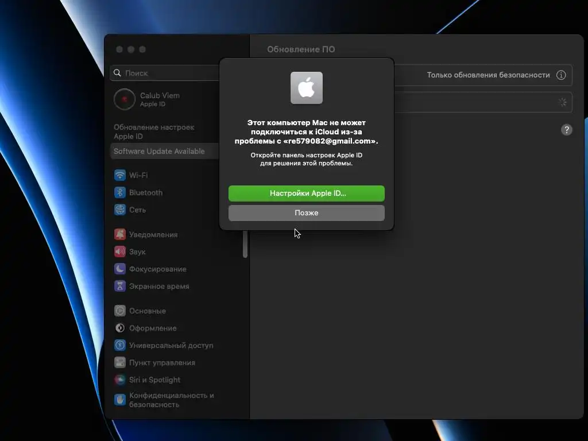This screenshot has width=588, height=441.
Task: Click Только обновления безопасности text
Action: [x=488, y=75]
